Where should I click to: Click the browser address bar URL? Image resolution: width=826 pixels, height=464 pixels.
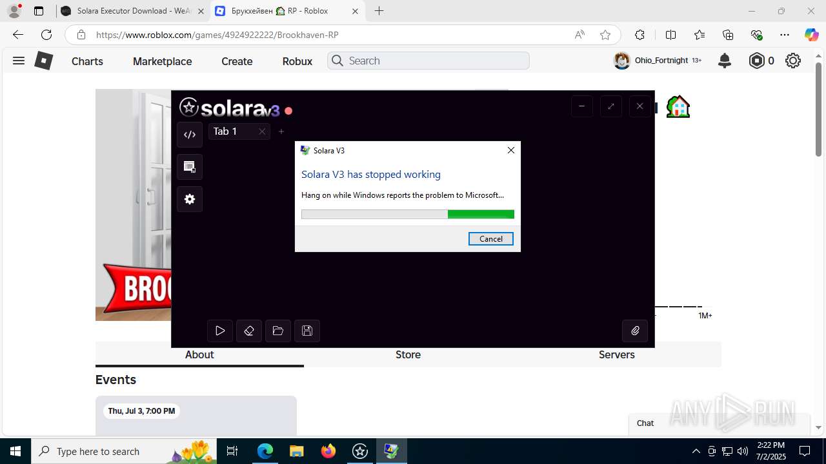tap(217, 35)
